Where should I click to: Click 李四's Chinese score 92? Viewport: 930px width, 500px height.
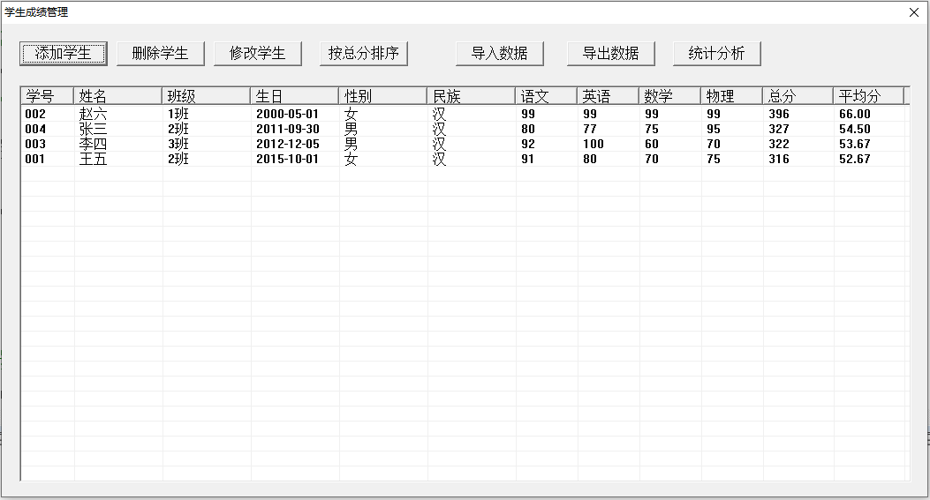click(x=528, y=144)
